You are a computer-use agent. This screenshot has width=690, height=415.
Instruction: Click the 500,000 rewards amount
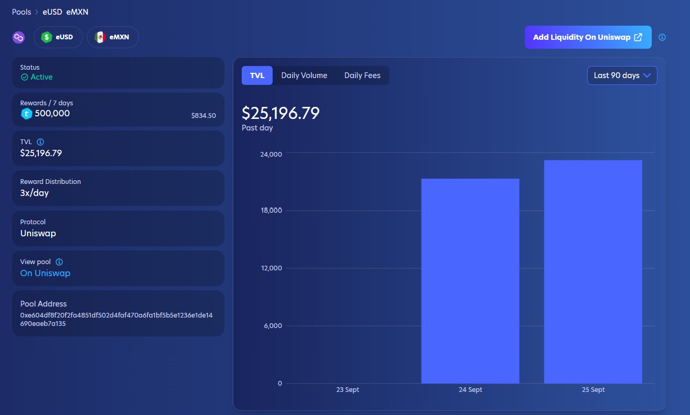tap(52, 114)
